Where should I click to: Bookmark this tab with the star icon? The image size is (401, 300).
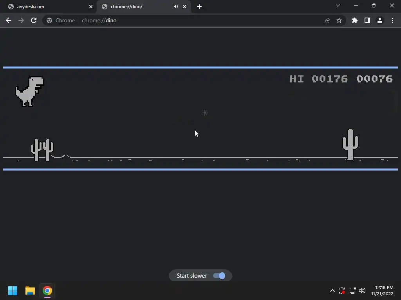pos(339,20)
